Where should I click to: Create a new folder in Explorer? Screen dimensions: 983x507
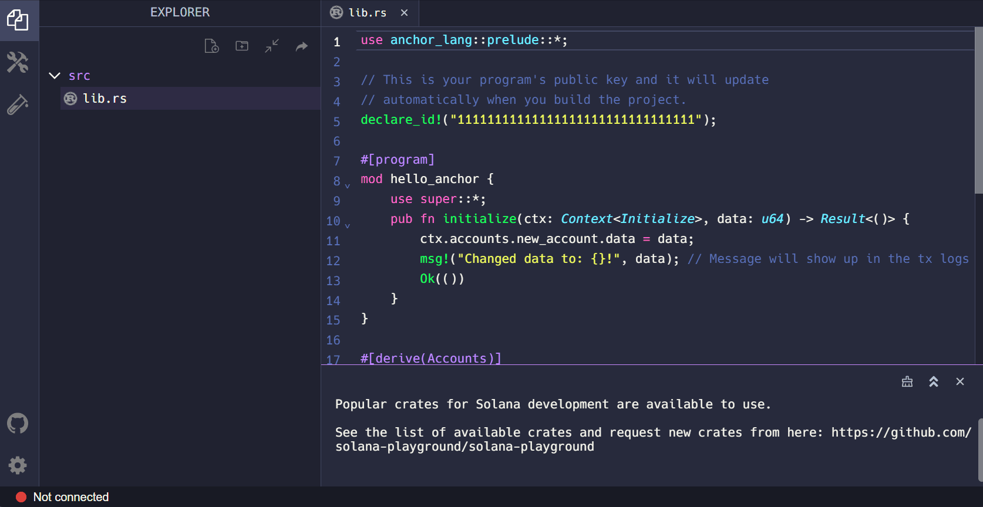click(242, 46)
